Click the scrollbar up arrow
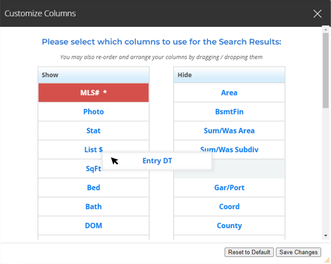Image resolution: width=331 pixels, height=264 pixels. [326, 29]
